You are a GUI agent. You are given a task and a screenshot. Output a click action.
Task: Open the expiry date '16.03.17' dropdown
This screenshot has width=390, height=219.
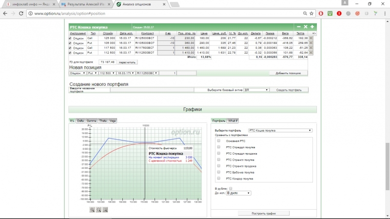tap(126, 73)
